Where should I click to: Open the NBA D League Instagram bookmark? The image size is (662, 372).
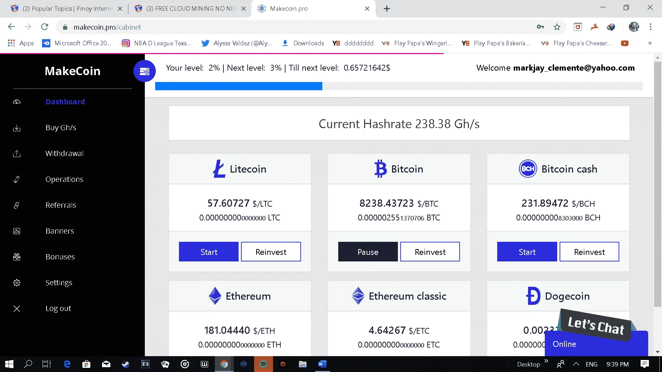[x=157, y=43]
